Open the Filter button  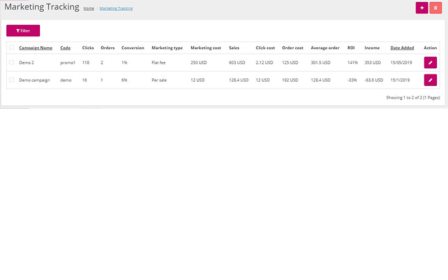(23, 31)
